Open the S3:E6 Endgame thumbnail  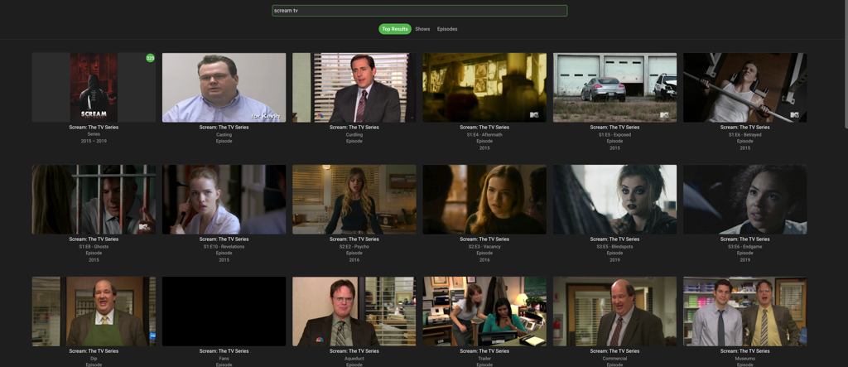click(744, 199)
